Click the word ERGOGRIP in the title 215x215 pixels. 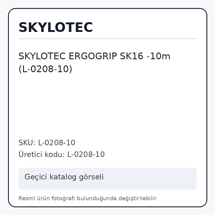(x=93, y=56)
